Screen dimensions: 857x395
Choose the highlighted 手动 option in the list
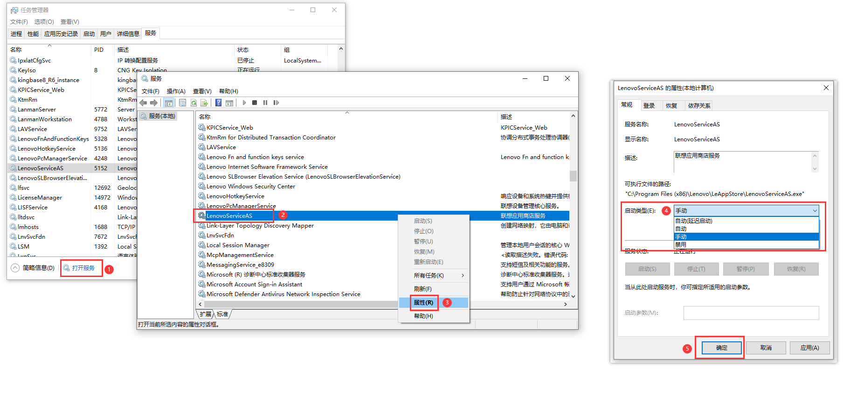(746, 237)
